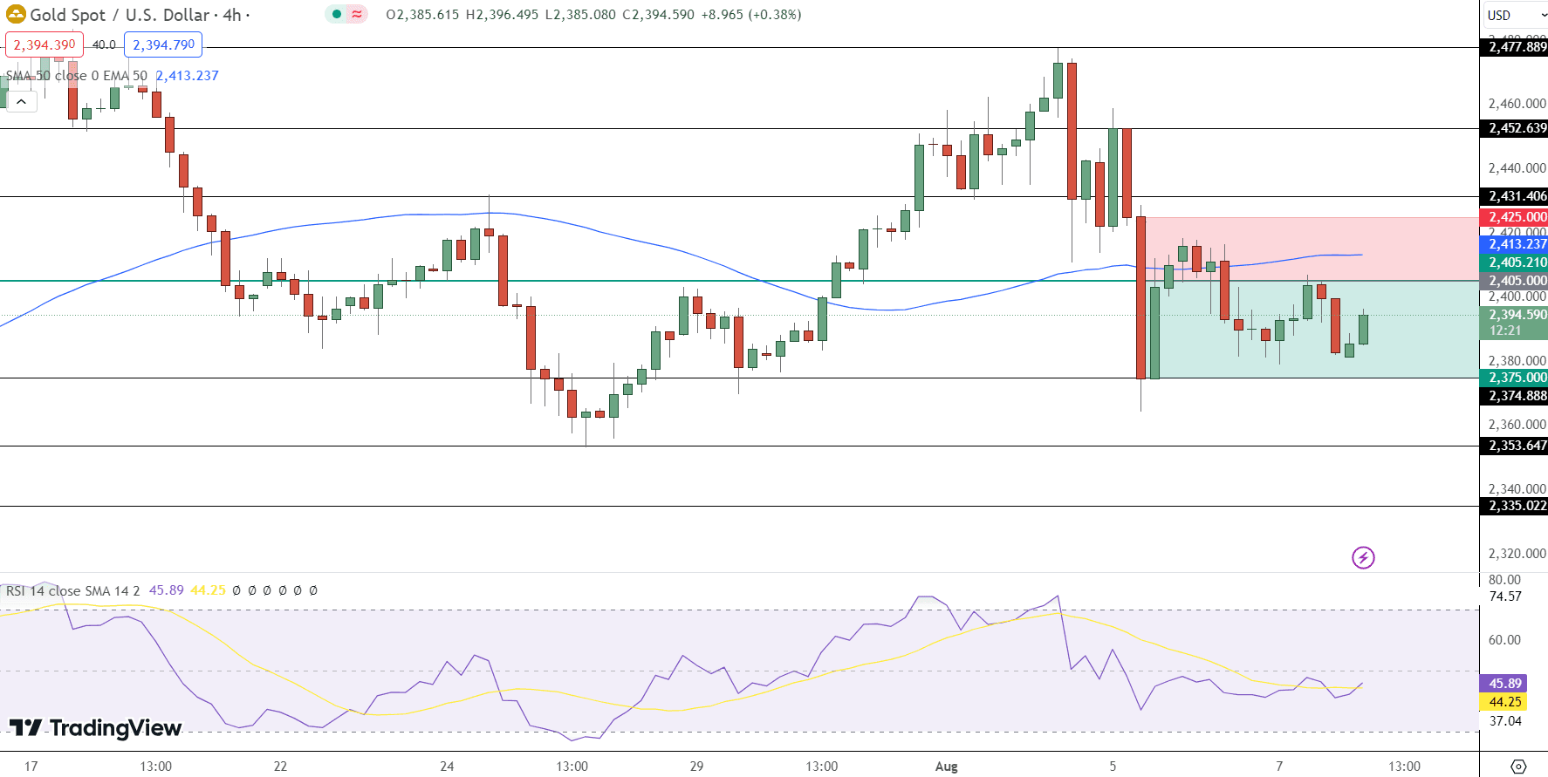Select the gray 2,405.000 entry level label

(x=1514, y=281)
